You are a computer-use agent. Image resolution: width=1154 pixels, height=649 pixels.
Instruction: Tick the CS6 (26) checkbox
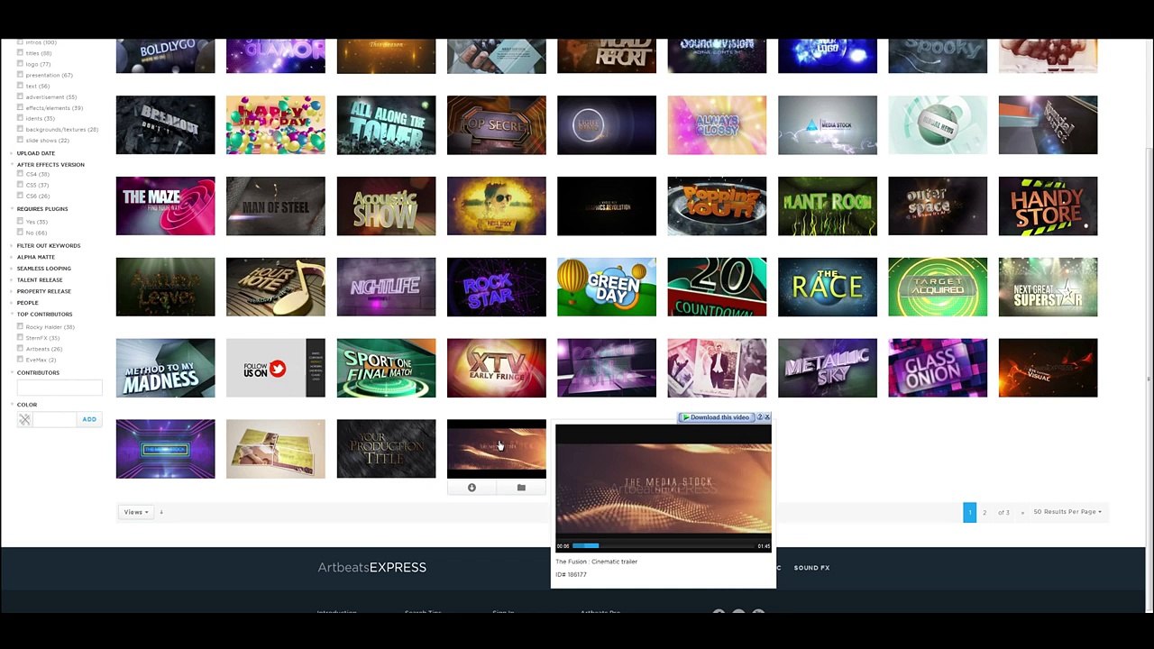click(x=21, y=196)
